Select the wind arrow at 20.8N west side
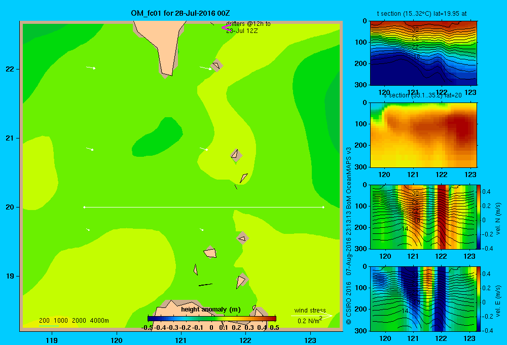The width and height of the screenshot is (507, 345). [90, 149]
